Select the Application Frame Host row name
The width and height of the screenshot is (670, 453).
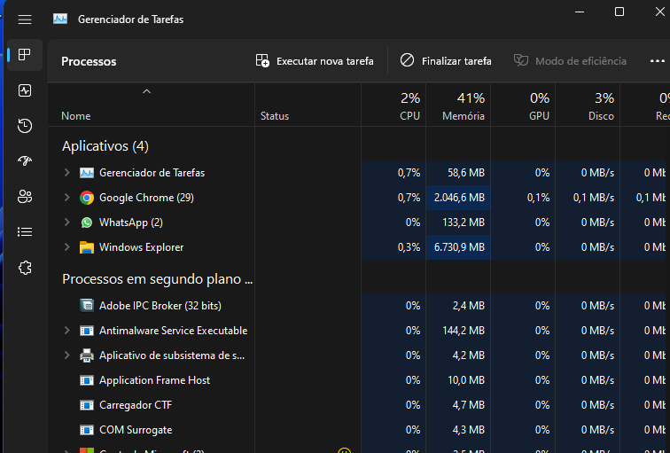[155, 380]
